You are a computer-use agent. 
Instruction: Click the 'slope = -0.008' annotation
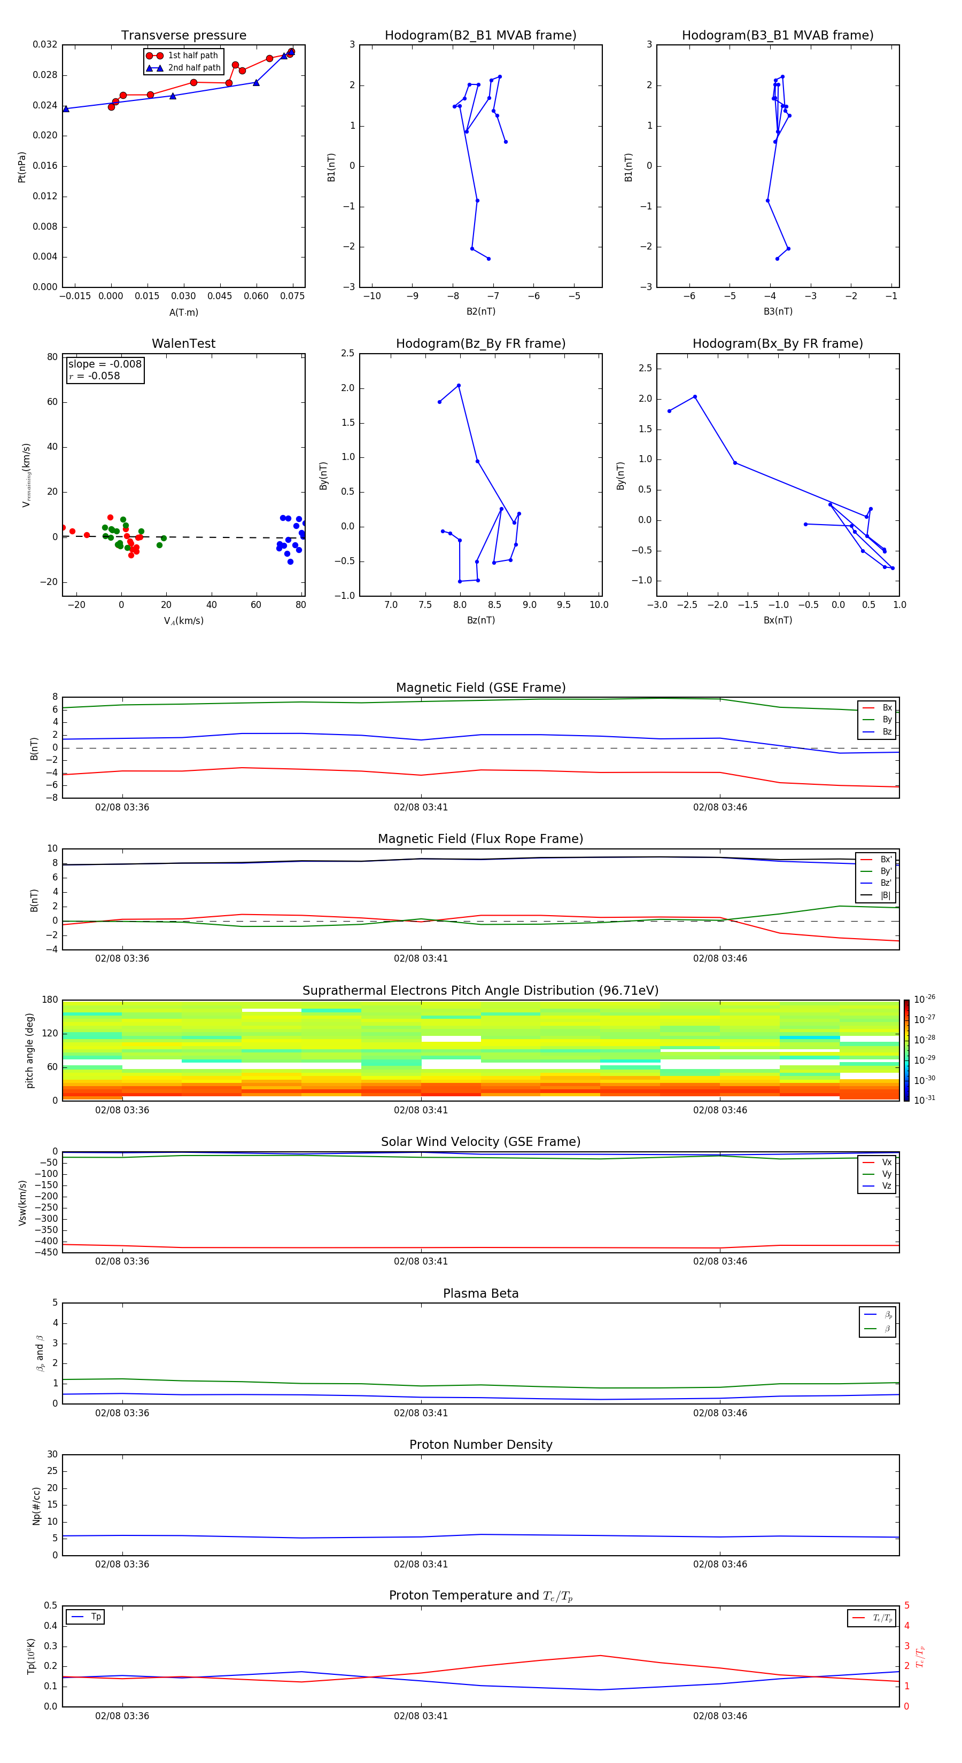tap(105, 364)
